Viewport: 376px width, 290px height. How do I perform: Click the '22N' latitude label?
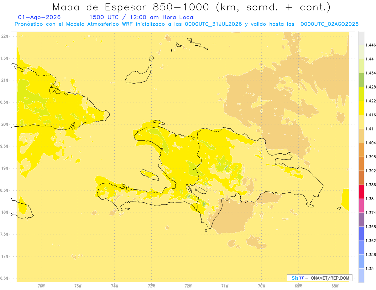coord(5,36)
